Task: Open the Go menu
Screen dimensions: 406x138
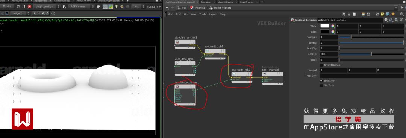Action: [186, 14]
